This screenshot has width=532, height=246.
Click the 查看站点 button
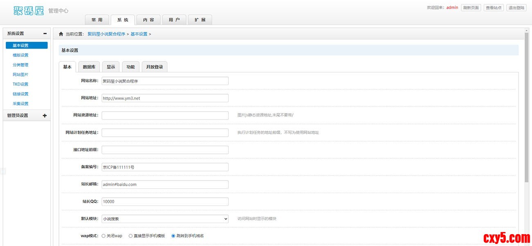(x=494, y=8)
